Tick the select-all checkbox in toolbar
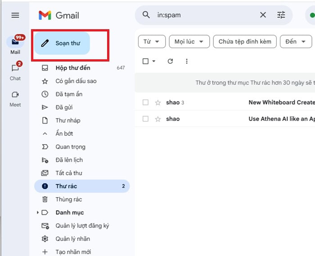Screen dimensions: 315x256 tap(145, 61)
